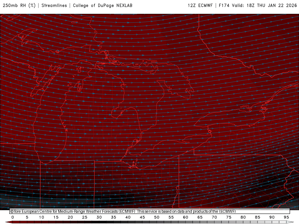Click the "20" color scale label
299x224 pixels.
70,217
